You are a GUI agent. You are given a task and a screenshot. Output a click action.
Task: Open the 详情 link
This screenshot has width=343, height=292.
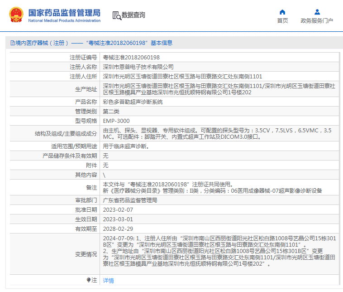[x=109, y=281]
